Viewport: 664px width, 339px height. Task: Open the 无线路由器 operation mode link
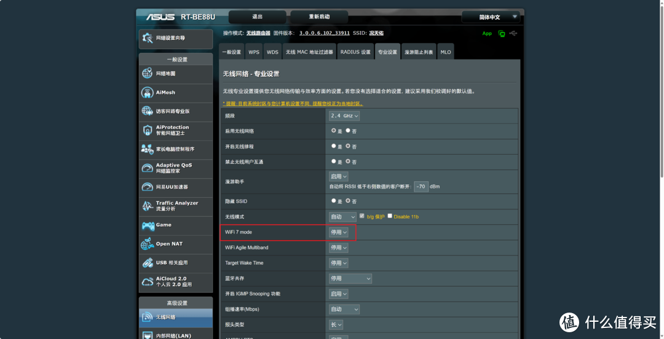[x=258, y=33]
